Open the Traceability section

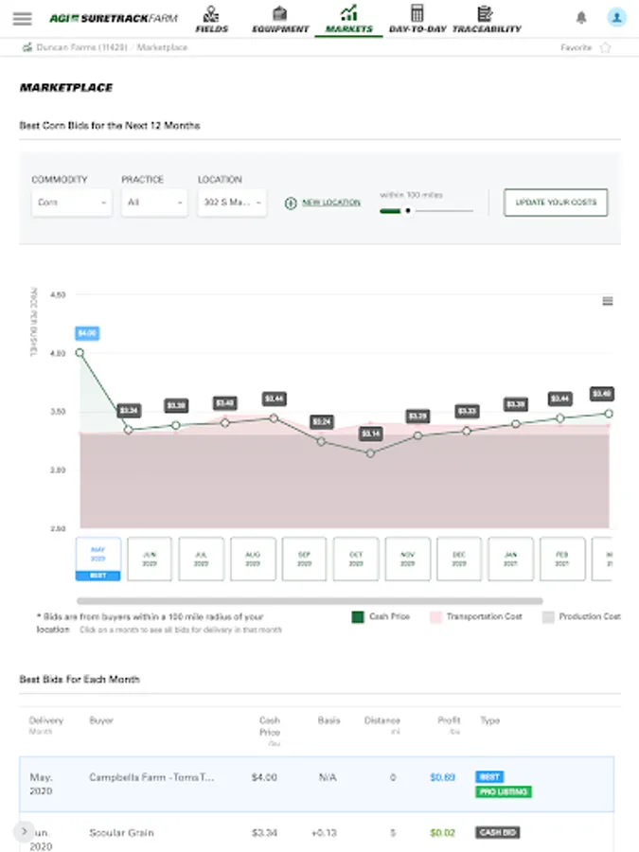[486, 19]
